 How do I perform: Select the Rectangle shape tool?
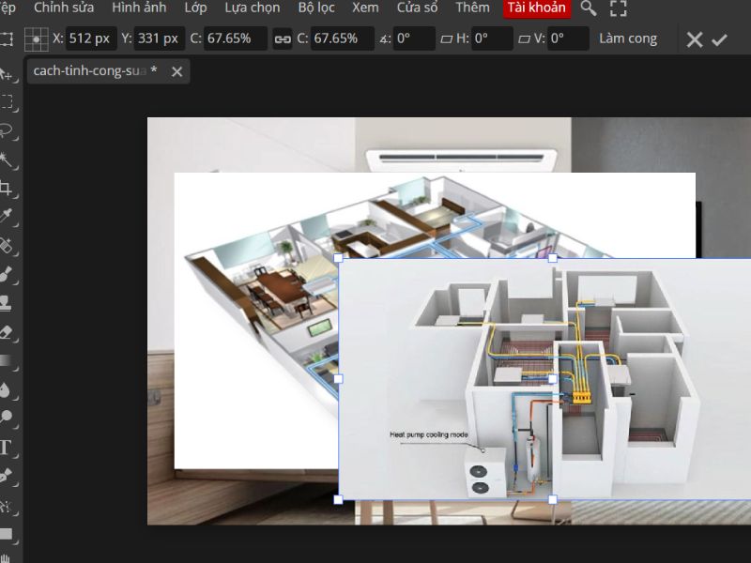coord(6,533)
